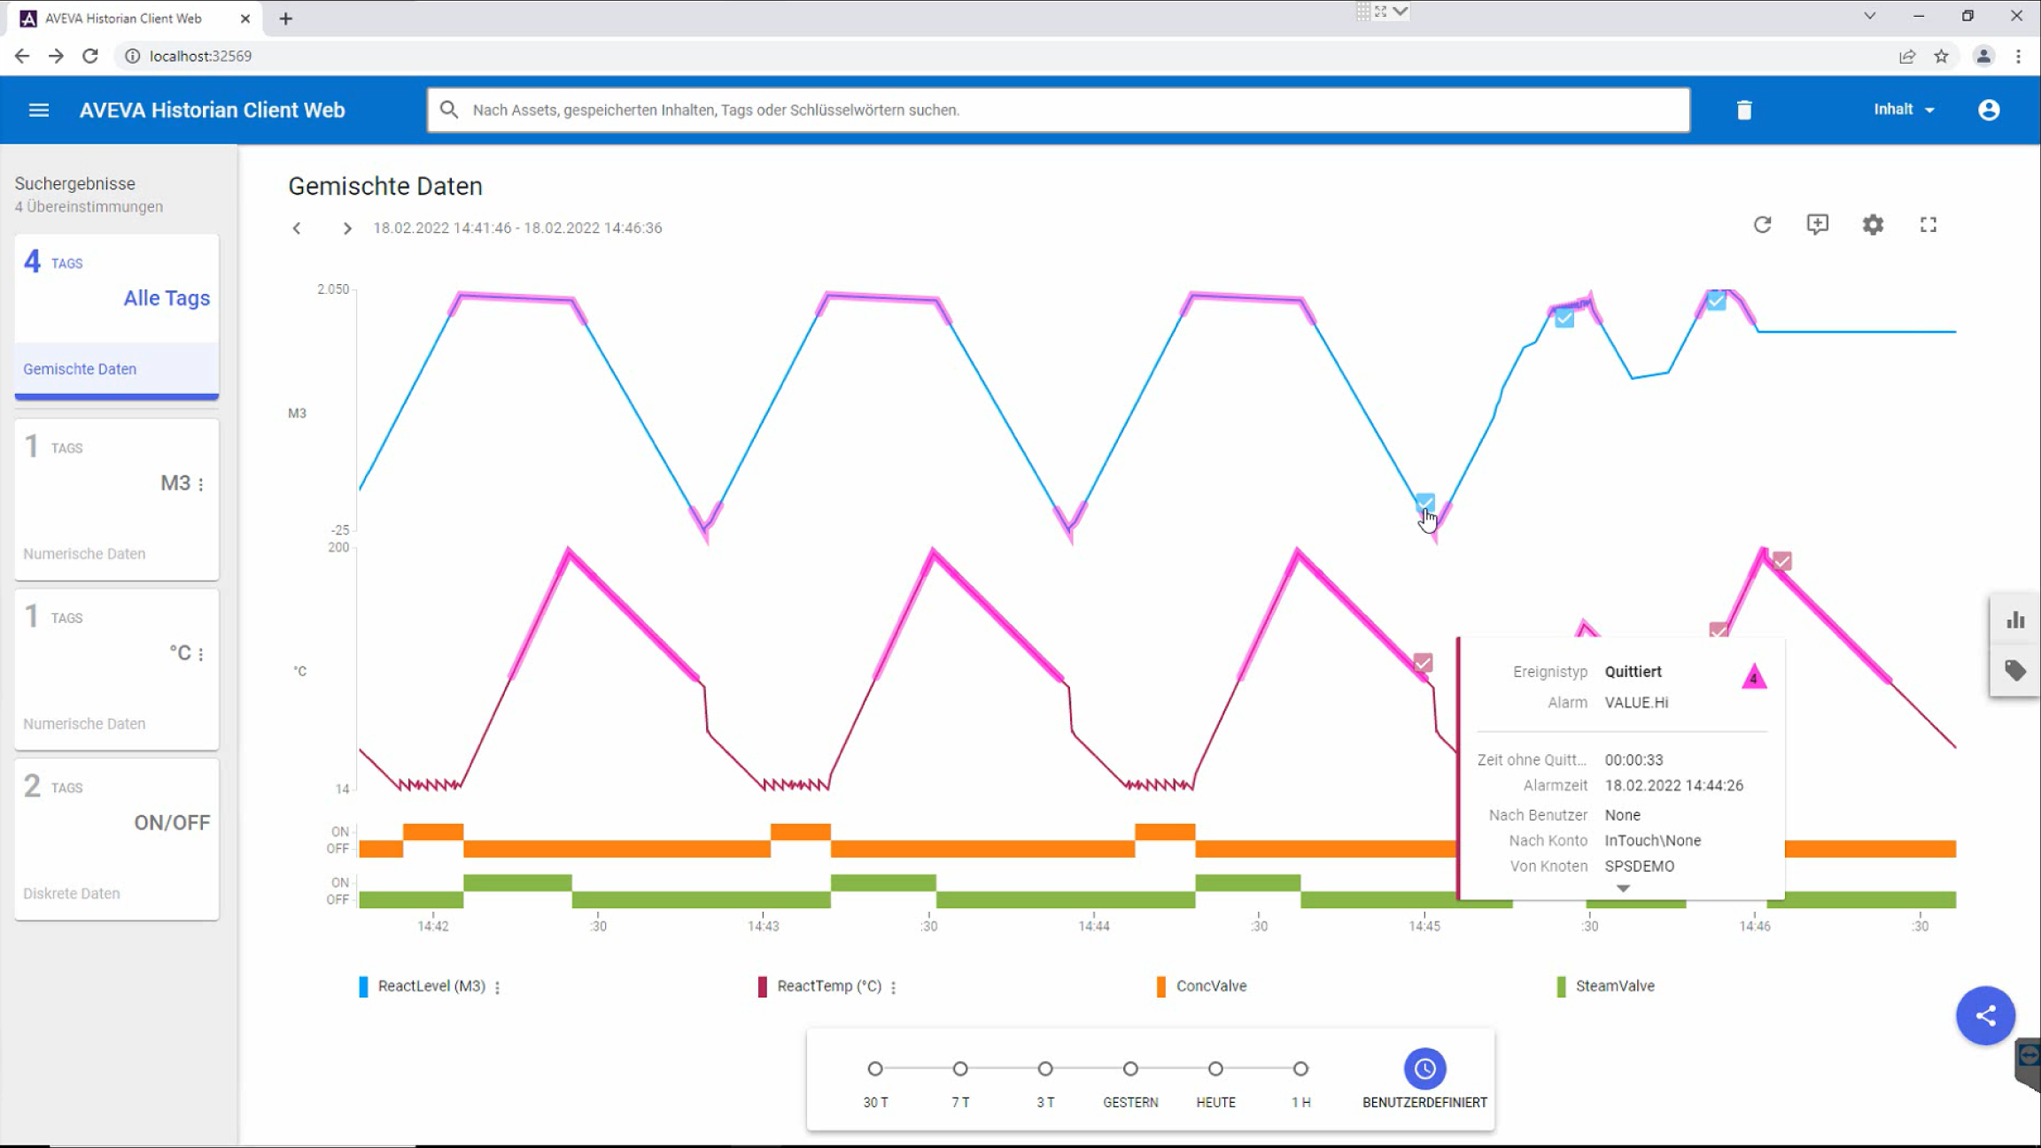Open the M3 Numerische Daten card
2041x1148 pixels.
[117, 500]
